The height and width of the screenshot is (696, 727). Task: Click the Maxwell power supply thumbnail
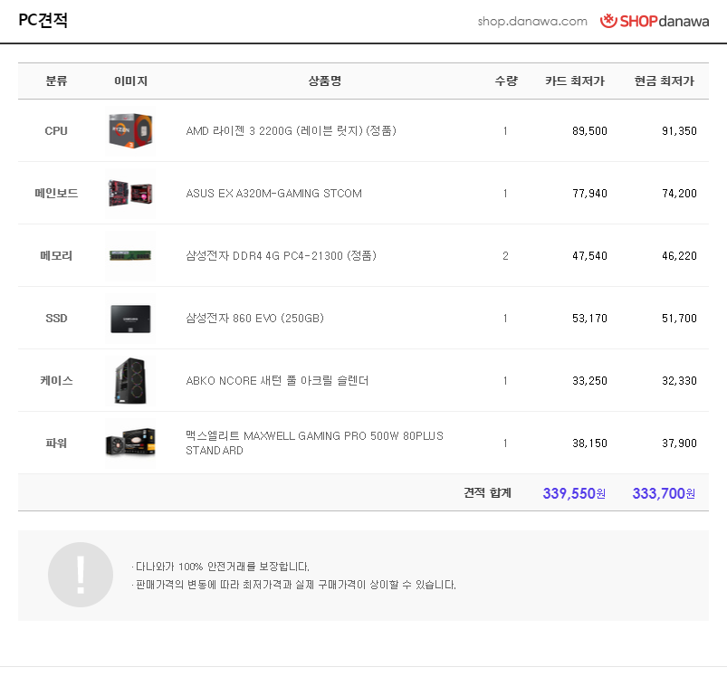pyautogui.click(x=129, y=443)
